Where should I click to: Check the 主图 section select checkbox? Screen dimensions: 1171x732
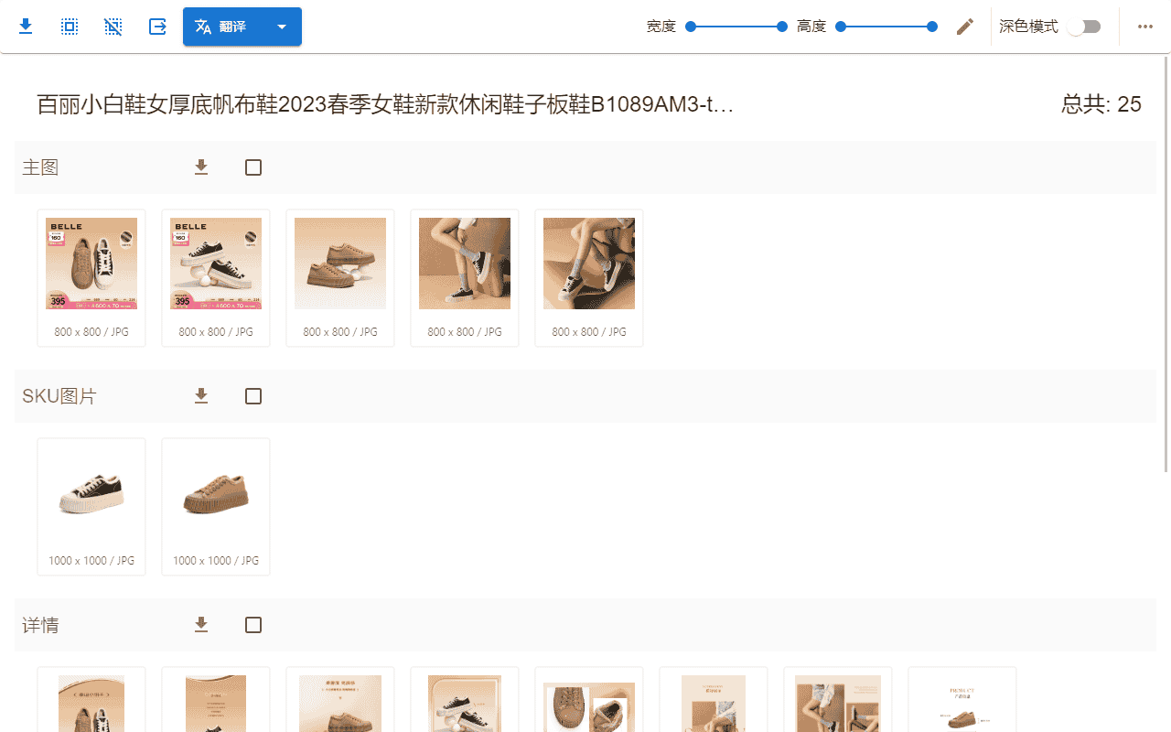coord(253,167)
